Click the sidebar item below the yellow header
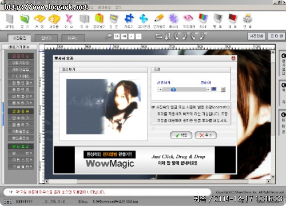The width and height of the screenshot is (286, 206). click(x=21, y=118)
